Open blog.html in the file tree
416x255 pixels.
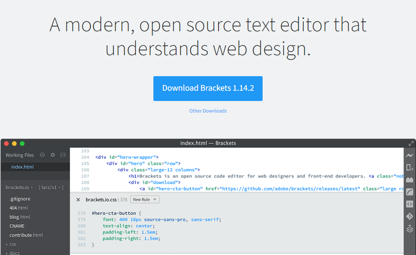(20, 217)
